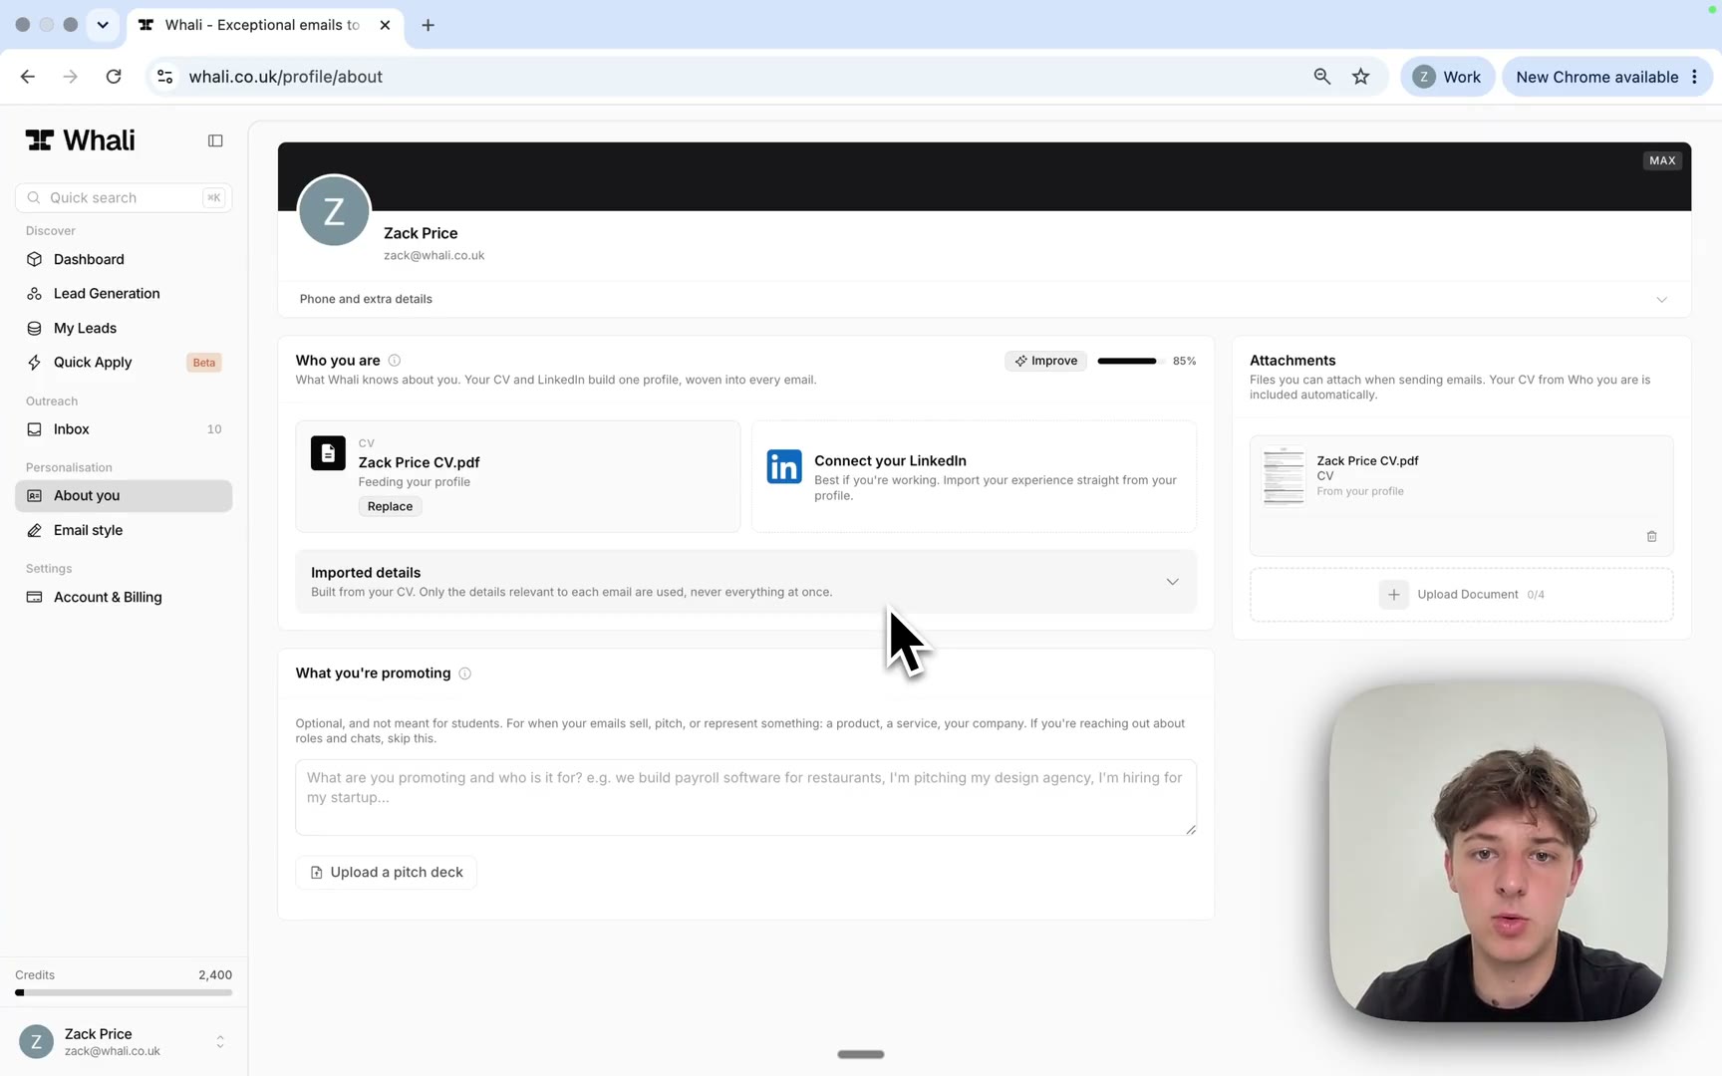The image size is (1722, 1076).
Task: Click the MAX plan badge
Action: click(1661, 160)
